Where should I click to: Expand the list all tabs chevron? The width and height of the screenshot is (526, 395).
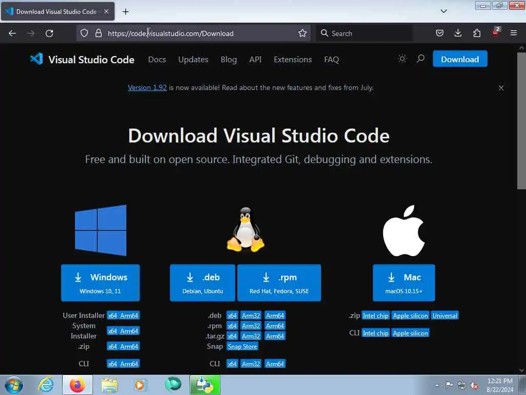(x=443, y=11)
